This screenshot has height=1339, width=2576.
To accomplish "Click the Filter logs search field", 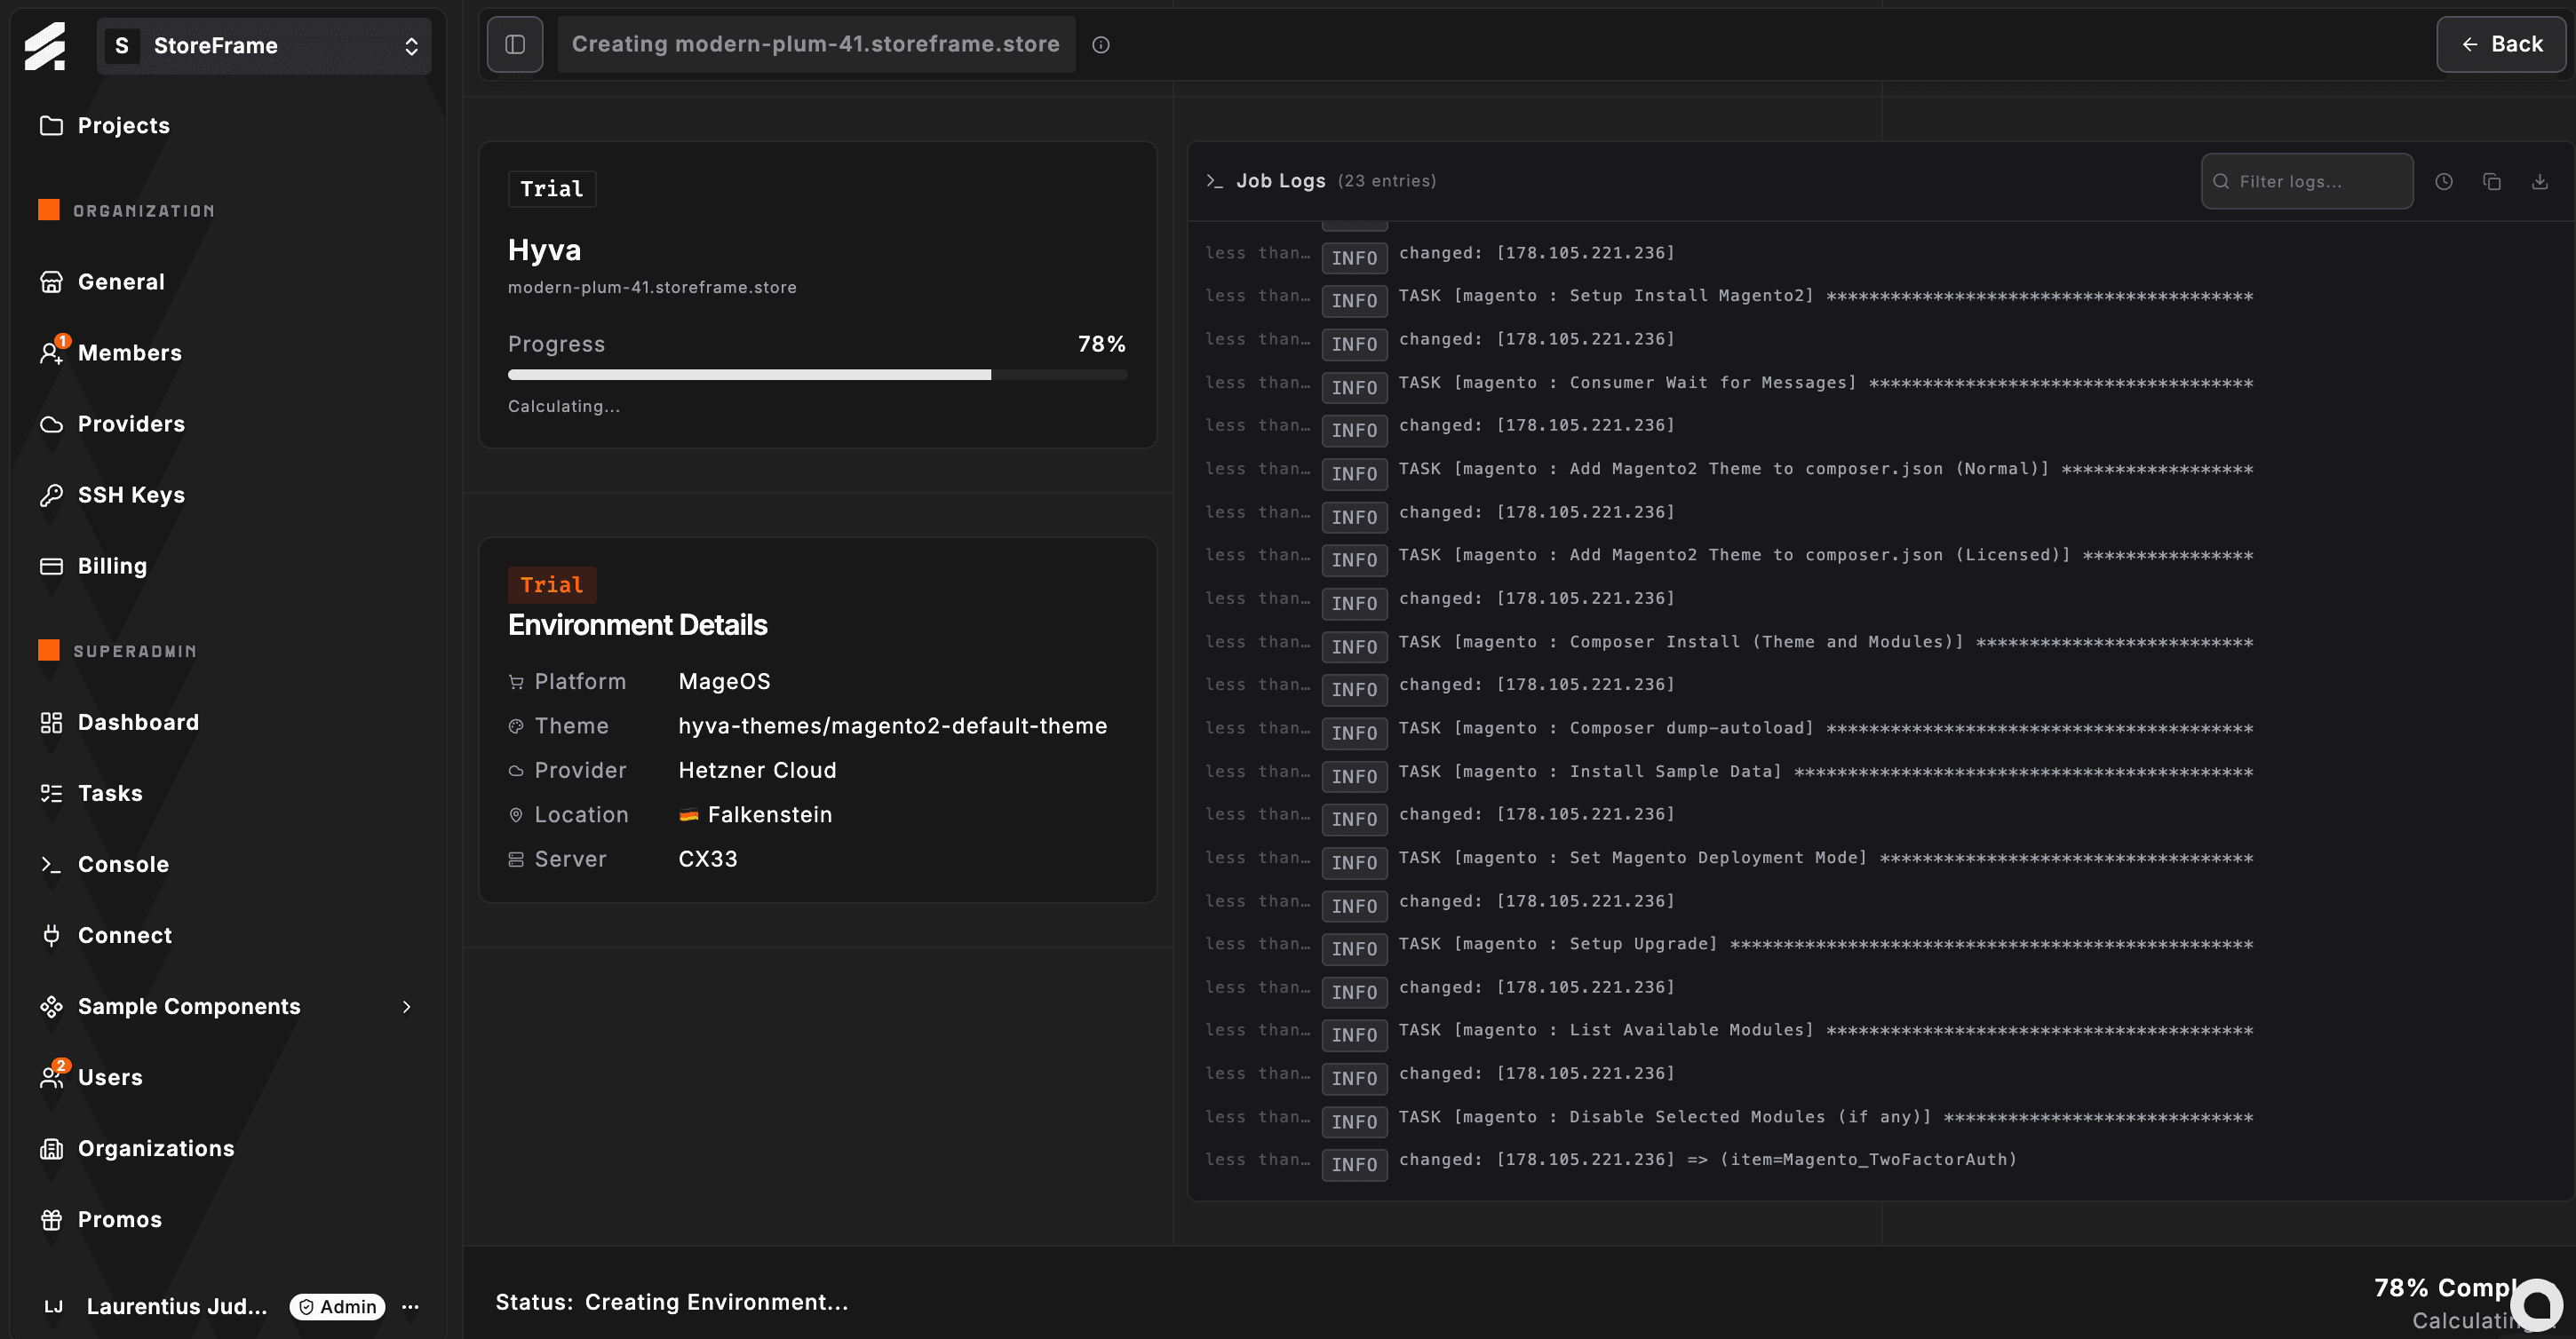I will pos(2307,181).
